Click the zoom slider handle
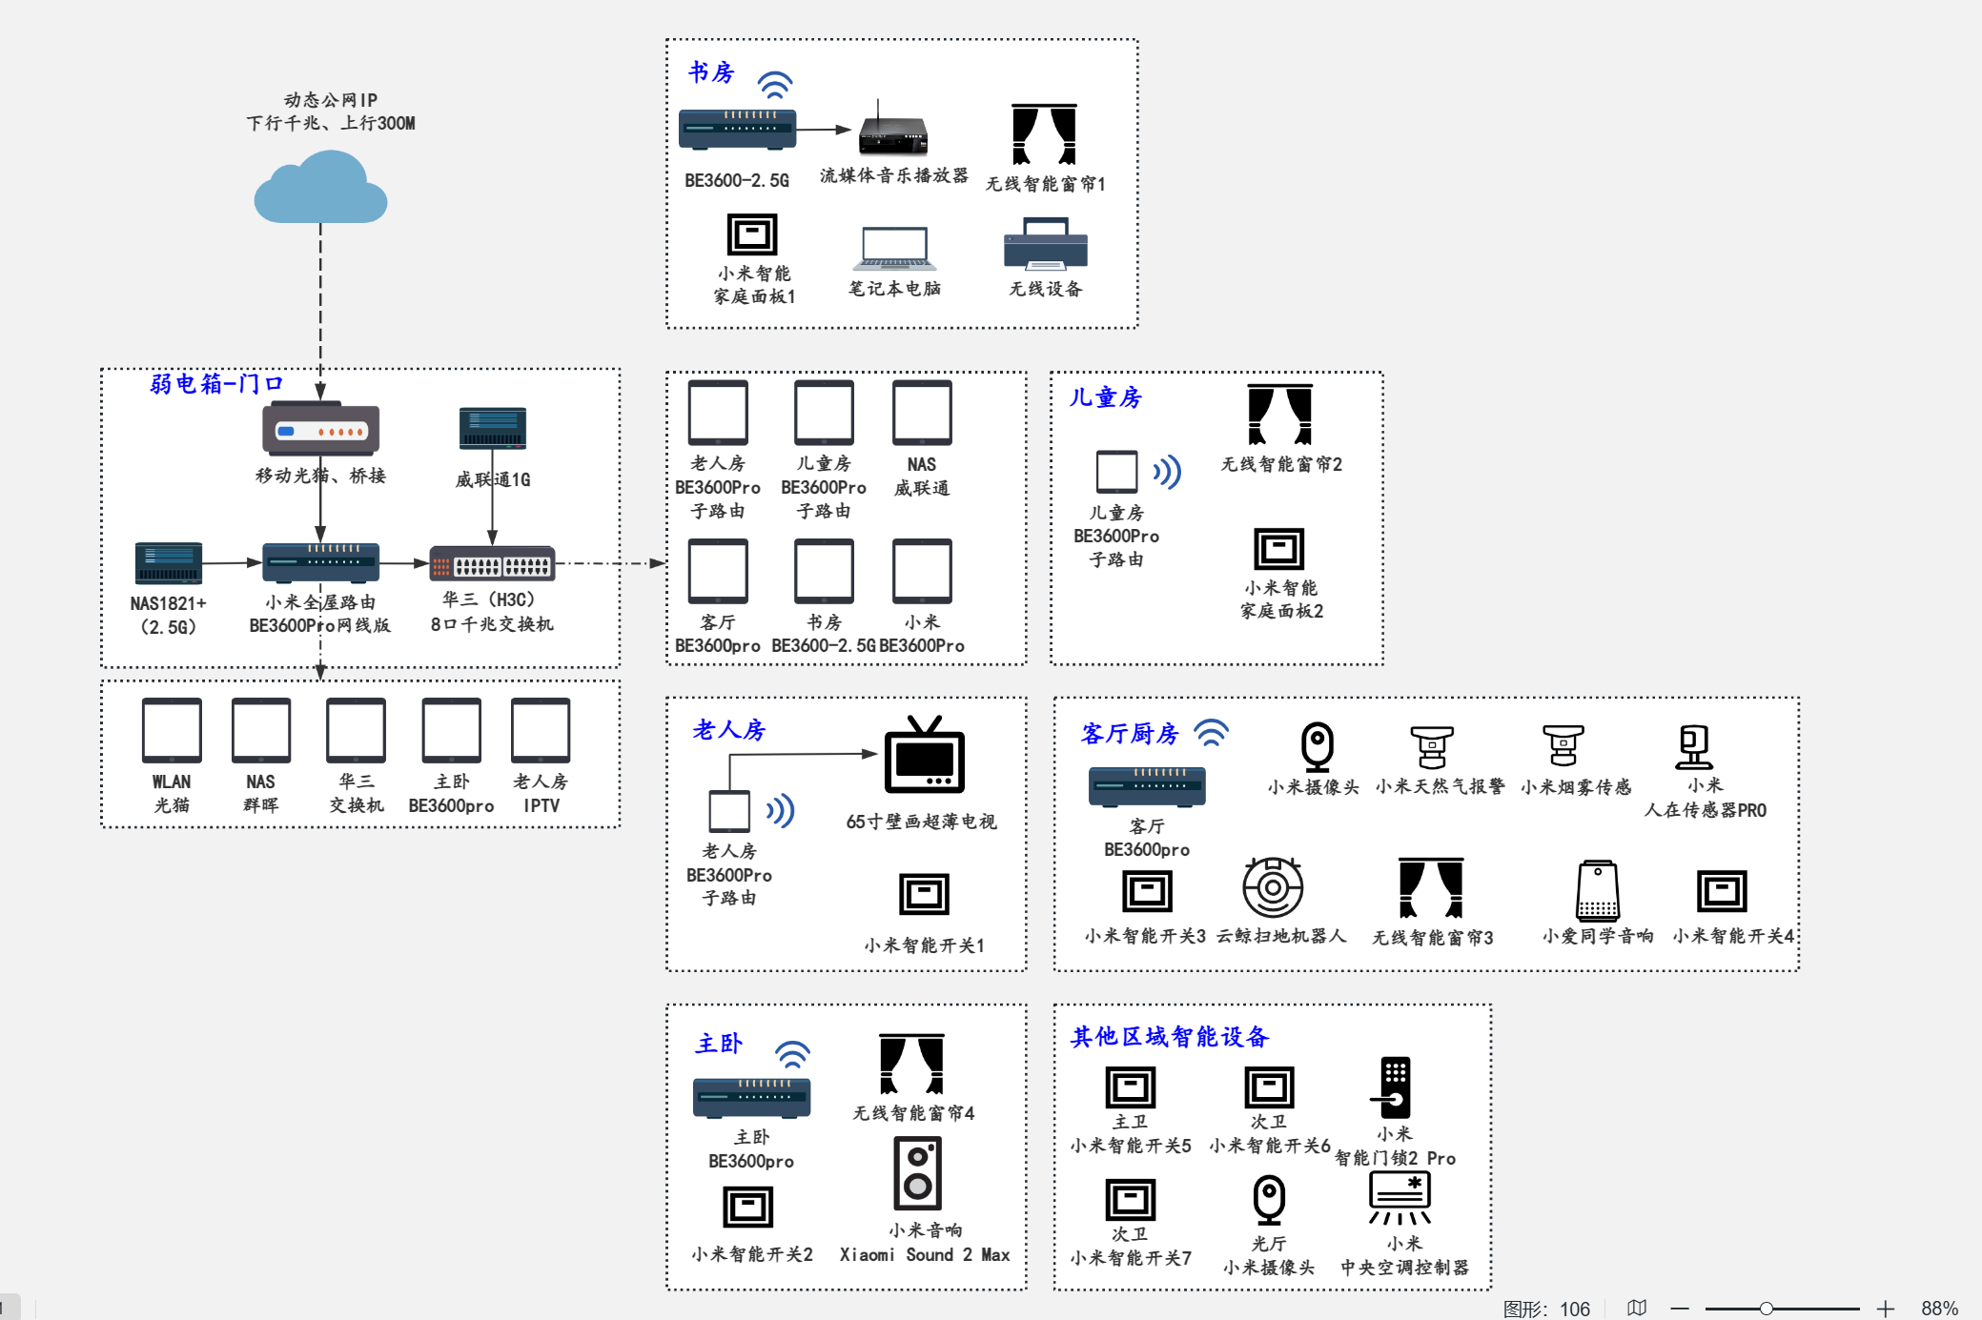The width and height of the screenshot is (1982, 1320). 1766,1309
